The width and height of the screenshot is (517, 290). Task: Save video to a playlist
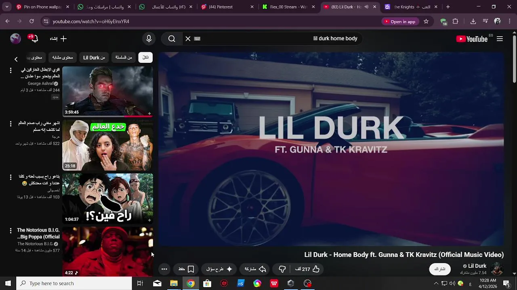187,269
